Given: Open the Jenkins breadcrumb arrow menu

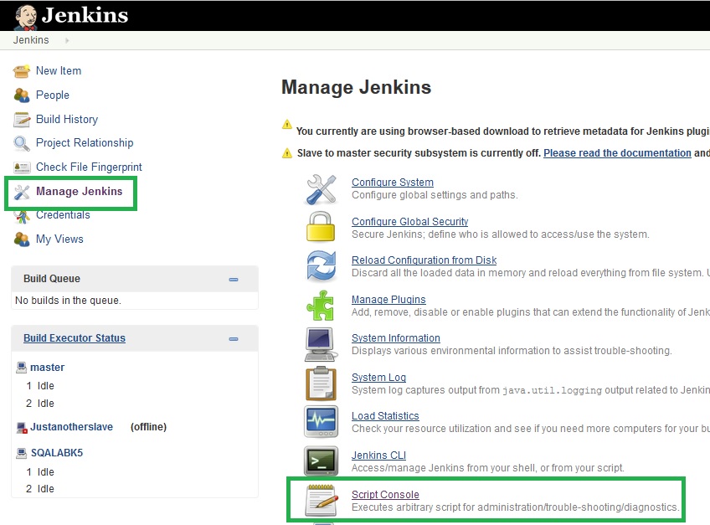Looking at the screenshot, I should (x=67, y=40).
